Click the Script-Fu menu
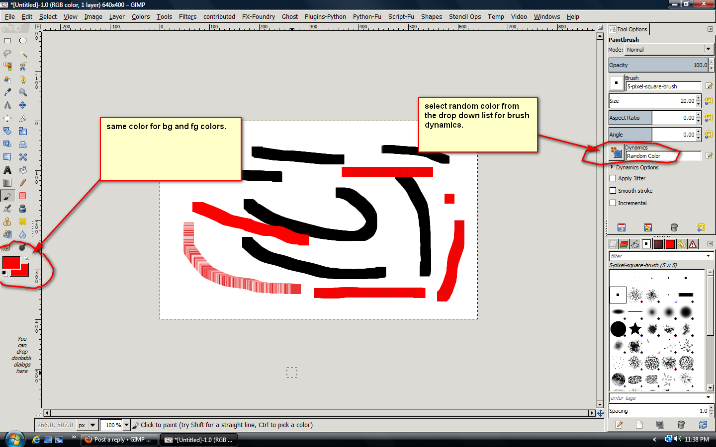This screenshot has width=716, height=447. (401, 16)
